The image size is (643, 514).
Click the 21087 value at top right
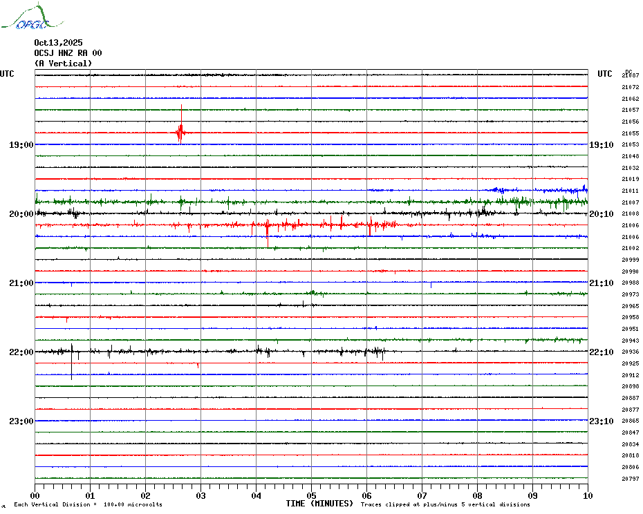(630, 75)
